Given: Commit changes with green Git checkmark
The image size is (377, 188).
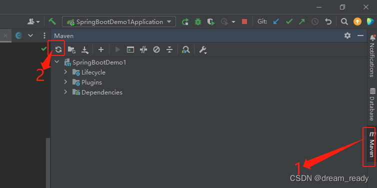Looking at the screenshot, I should [x=289, y=21].
